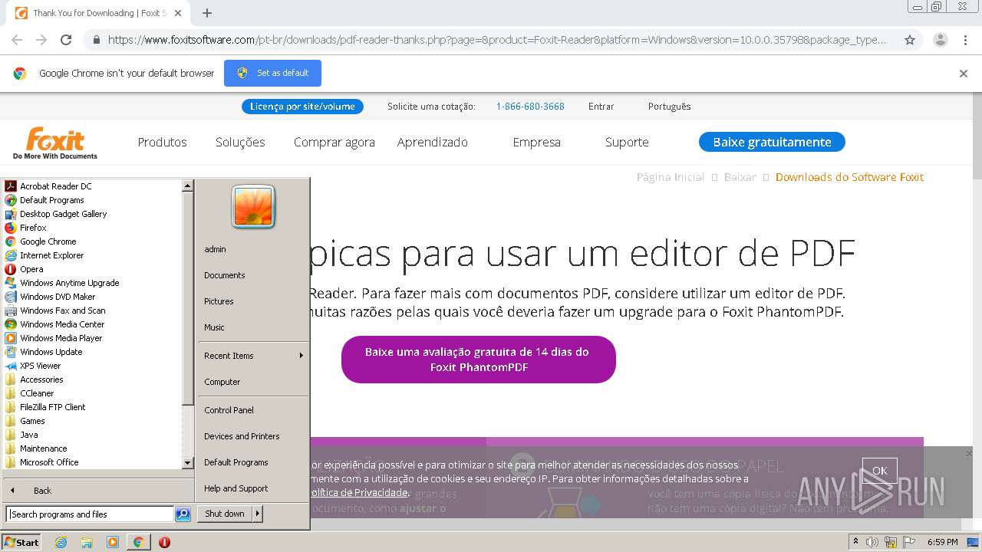Open Internet Explorer from Start menu
The image size is (982, 552).
[51, 255]
